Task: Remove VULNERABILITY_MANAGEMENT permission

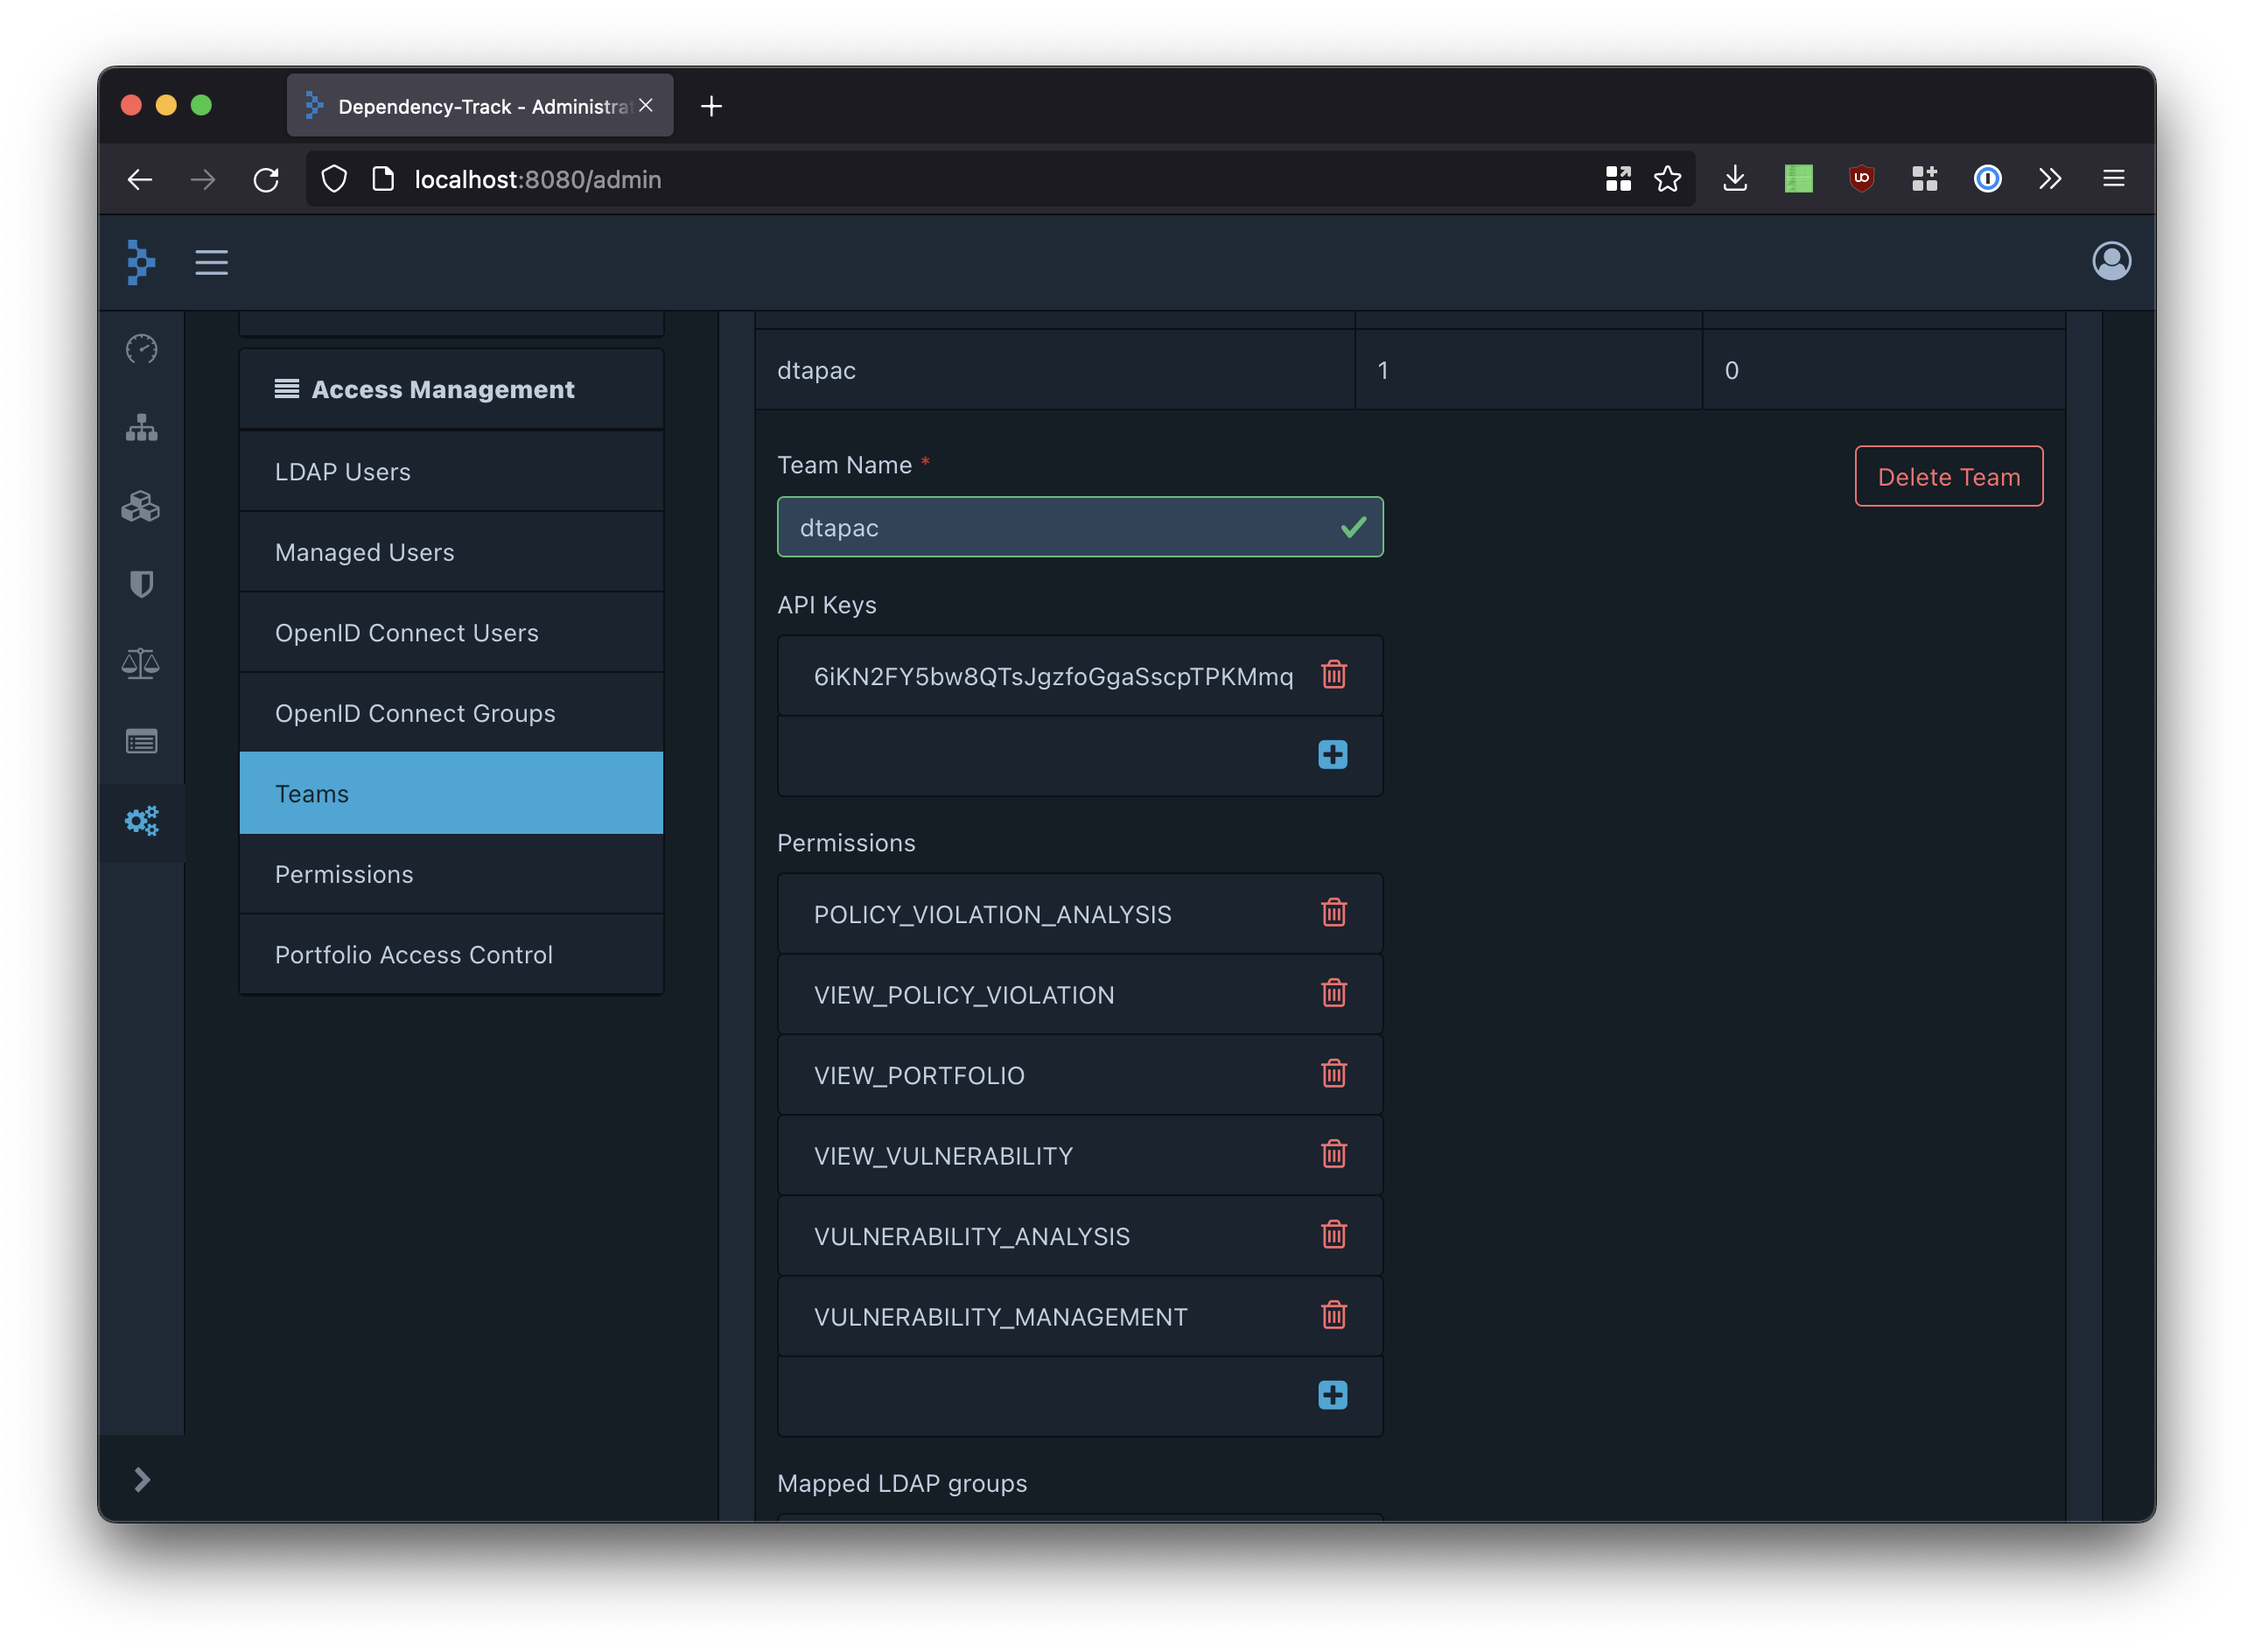Action: pyautogui.click(x=1333, y=1316)
